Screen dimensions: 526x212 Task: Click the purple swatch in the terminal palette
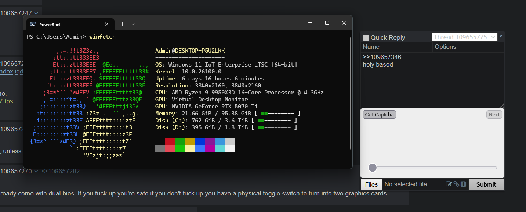pyautogui.click(x=210, y=141)
